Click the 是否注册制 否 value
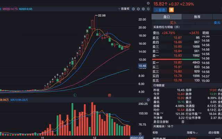This screenshot has width=222, height=139. pos(183,122)
